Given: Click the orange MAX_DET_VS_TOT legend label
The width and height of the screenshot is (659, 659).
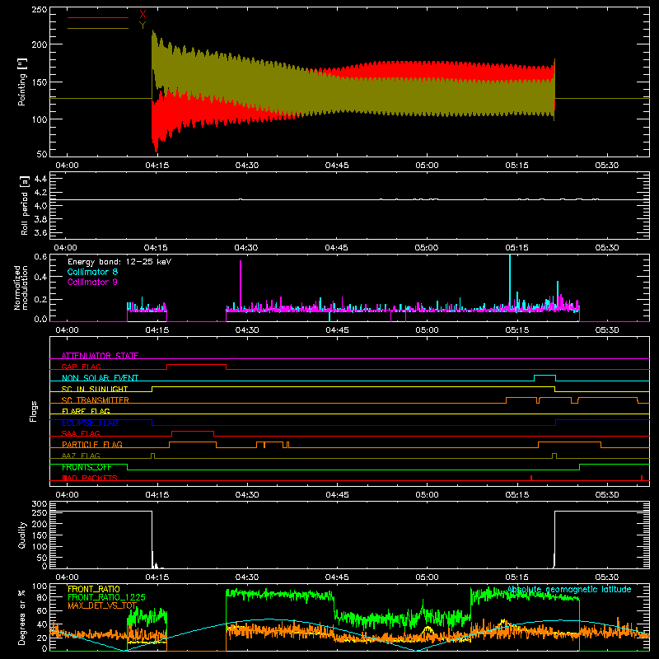Looking at the screenshot, I should (102, 605).
